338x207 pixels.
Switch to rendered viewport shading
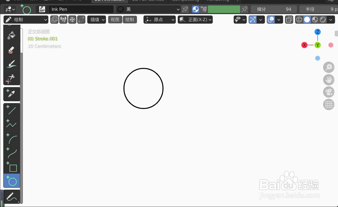323,20
